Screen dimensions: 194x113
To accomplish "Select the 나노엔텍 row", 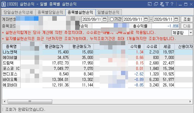I will coord(97,52).
